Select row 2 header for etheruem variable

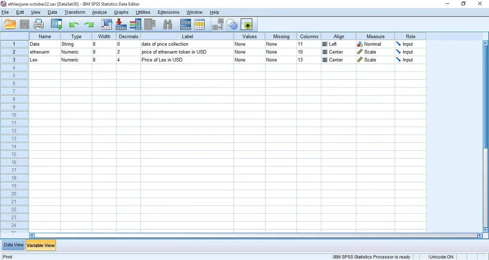15,52
